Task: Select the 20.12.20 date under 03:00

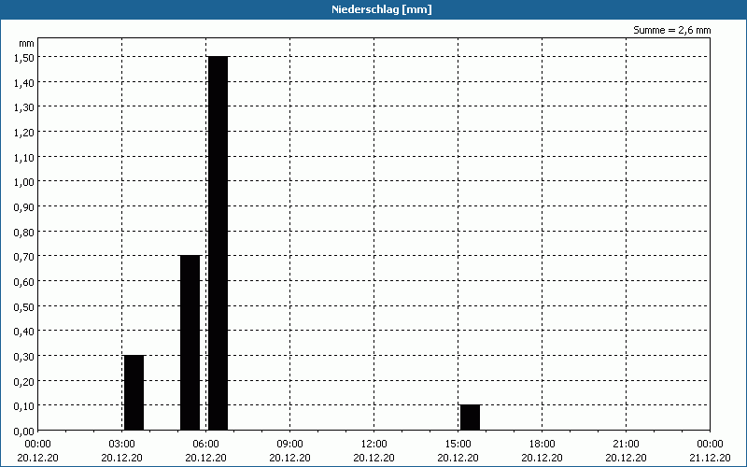Action: coord(122,458)
